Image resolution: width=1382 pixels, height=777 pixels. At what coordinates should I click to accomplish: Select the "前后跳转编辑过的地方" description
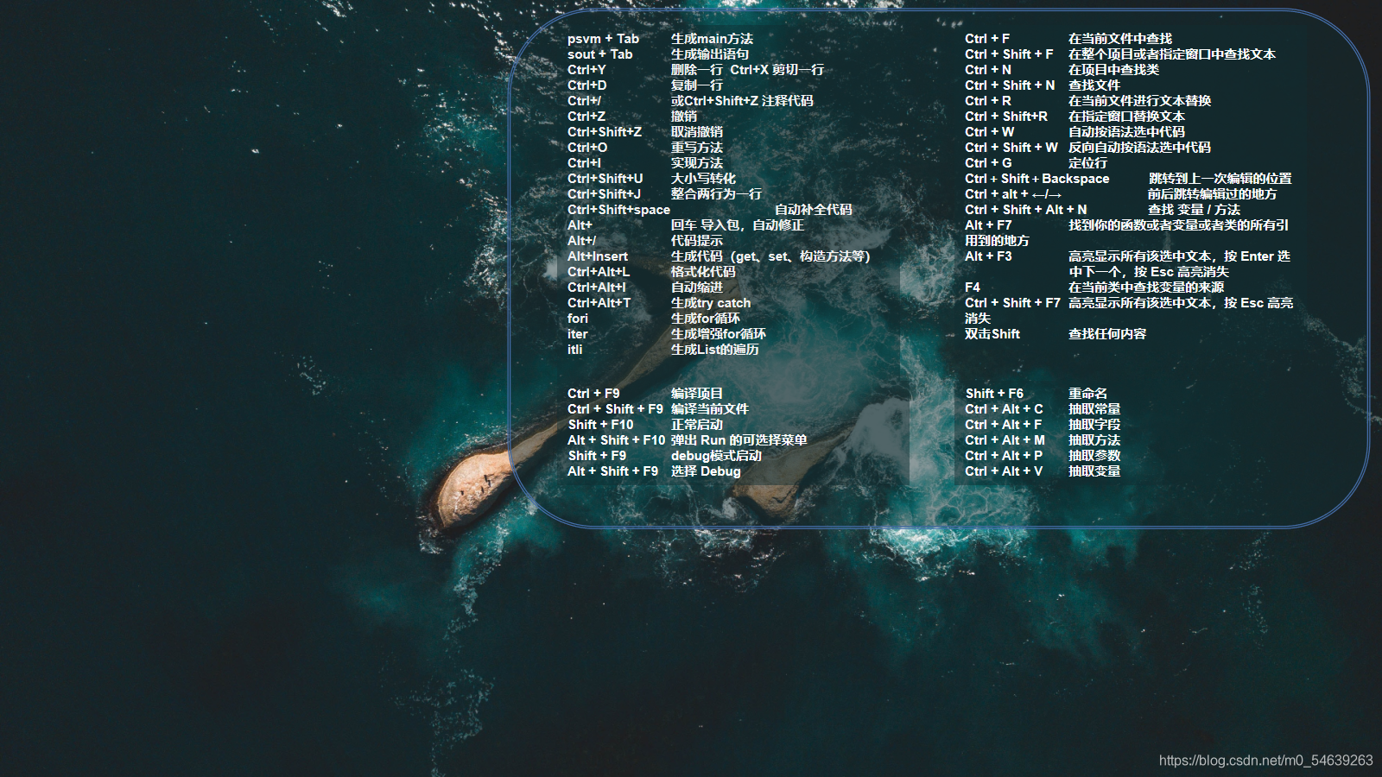point(1212,194)
